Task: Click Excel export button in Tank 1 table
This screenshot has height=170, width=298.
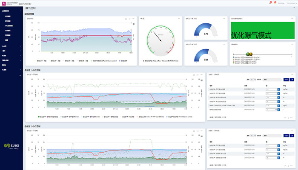Action: point(286,79)
